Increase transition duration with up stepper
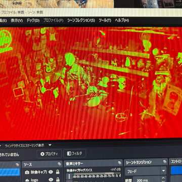Image resolution: width=182 pixels, height=182 pixels. 163,177
